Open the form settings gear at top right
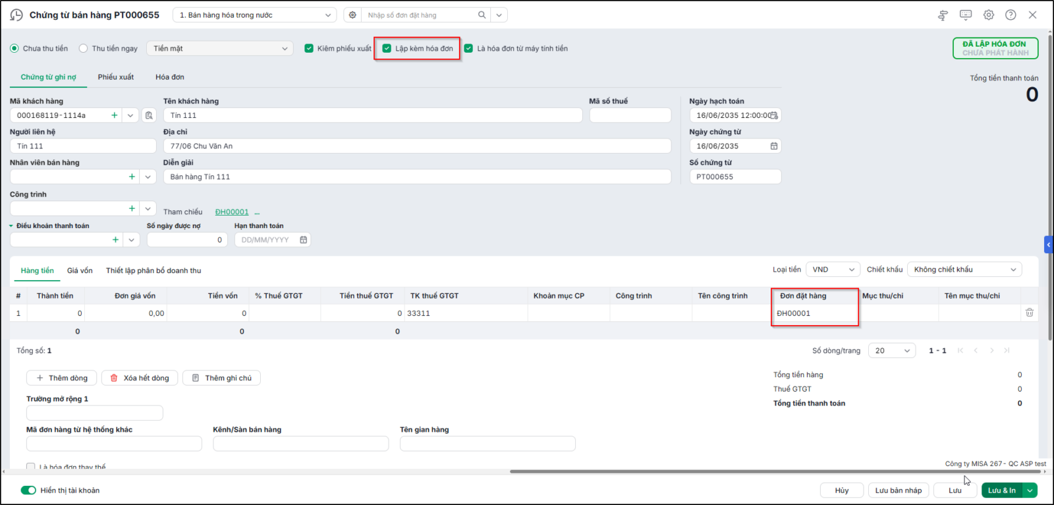 pyautogui.click(x=989, y=15)
